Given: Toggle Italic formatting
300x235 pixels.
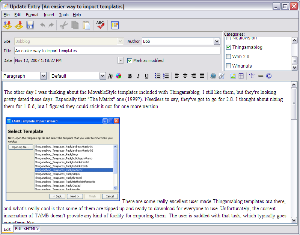Looking at the screenshot, I should click(138, 76).
